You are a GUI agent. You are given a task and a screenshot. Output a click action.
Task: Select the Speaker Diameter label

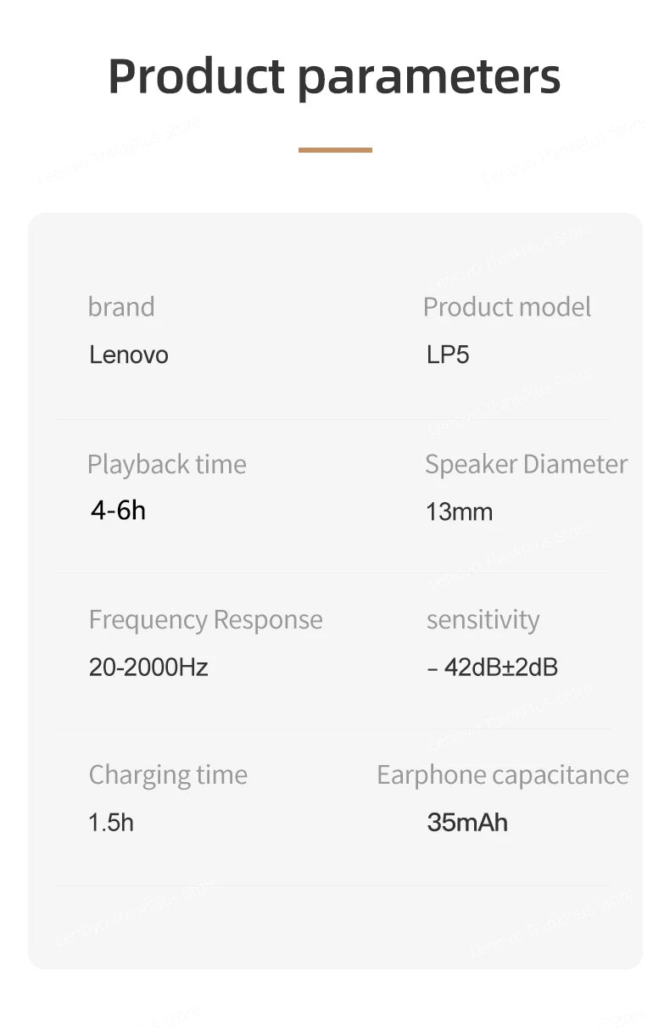pyautogui.click(x=526, y=465)
